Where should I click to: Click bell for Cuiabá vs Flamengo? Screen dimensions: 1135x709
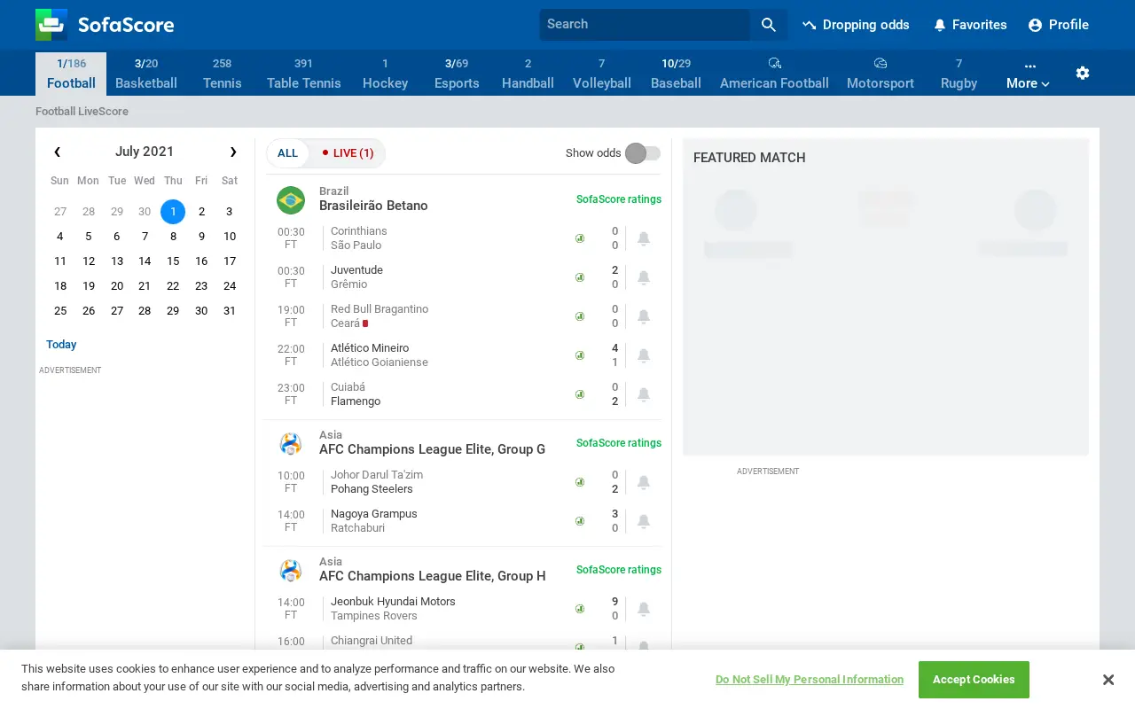coord(644,394)
